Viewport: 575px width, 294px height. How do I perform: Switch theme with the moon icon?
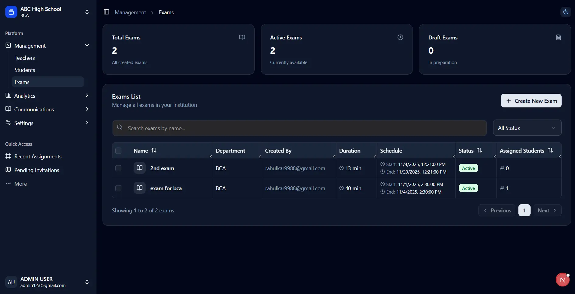[566, 12]
